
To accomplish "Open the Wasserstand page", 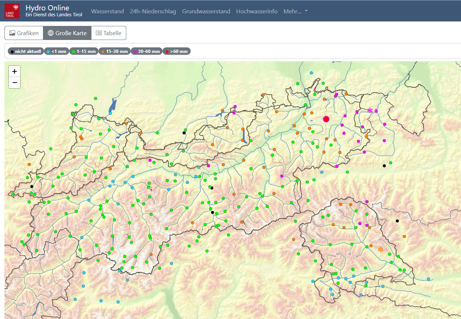I will pyautogui.click(x=107, y=11).
